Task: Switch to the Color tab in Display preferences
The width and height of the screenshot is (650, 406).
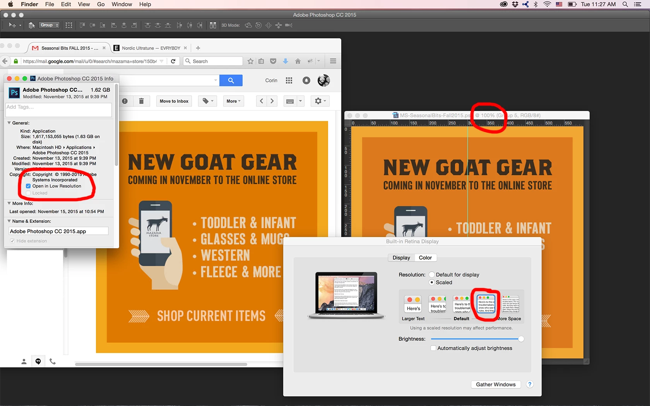Action: tap(425, 258)
